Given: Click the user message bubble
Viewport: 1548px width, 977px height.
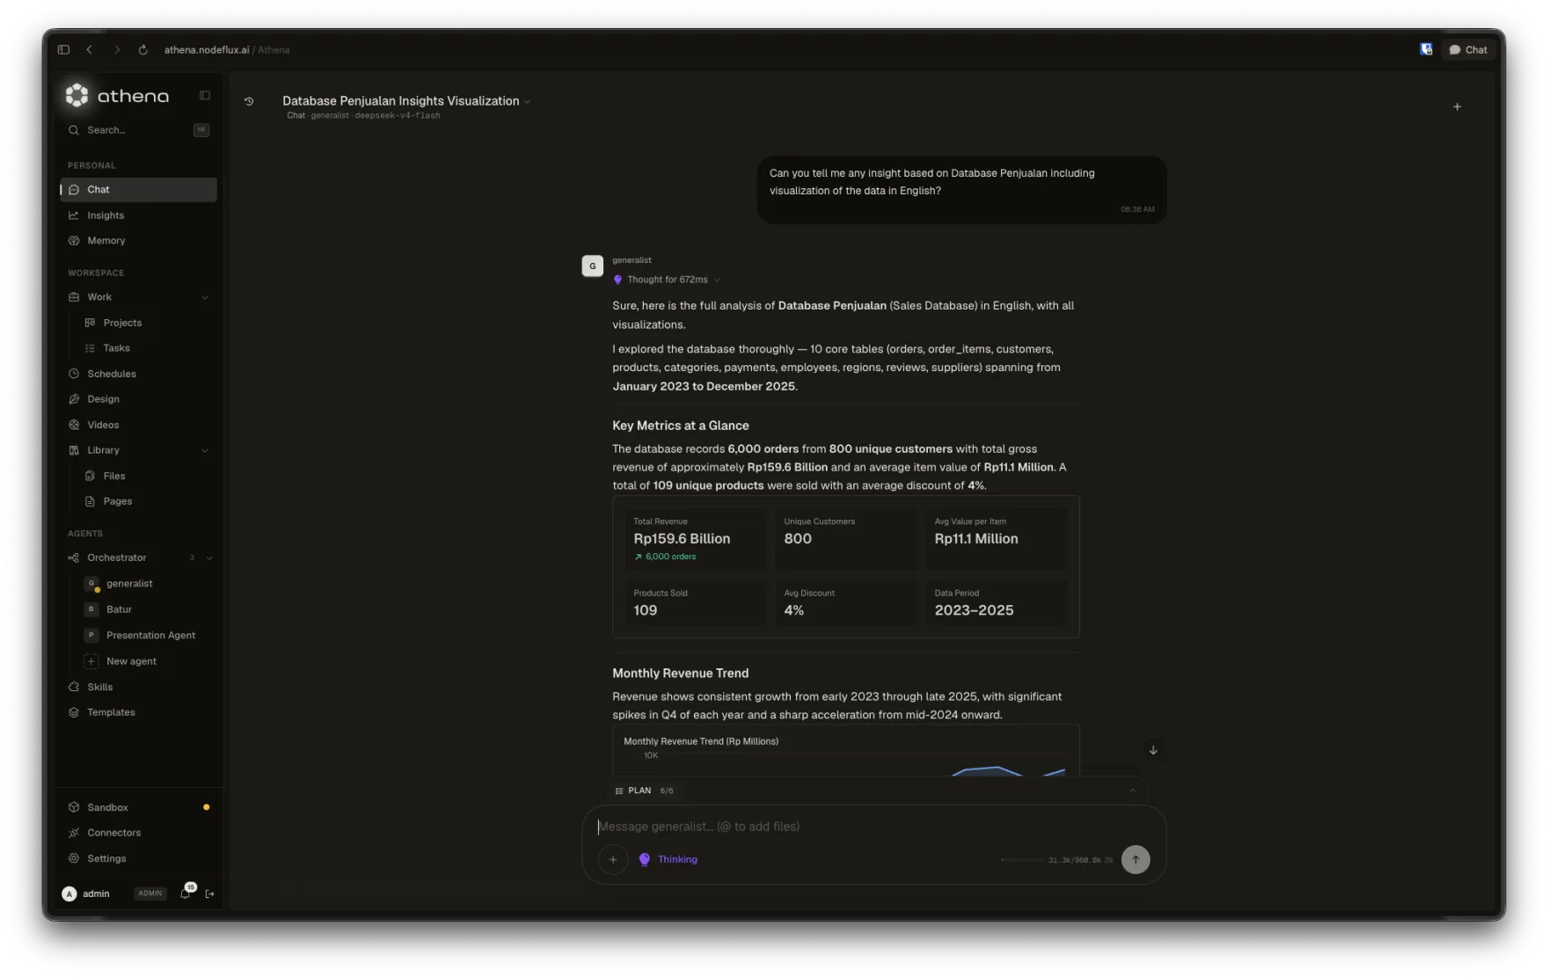Looking at the screenshot, I should click(961, 189).
